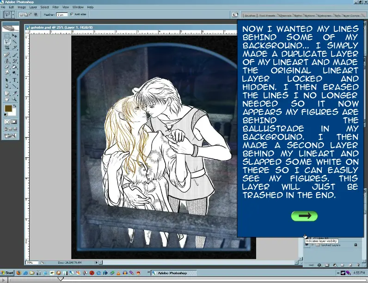Viewport: 368px width, 283px height.
Task: Select the Hand tool
Action: pyautogui.click(x=7, y=99)
